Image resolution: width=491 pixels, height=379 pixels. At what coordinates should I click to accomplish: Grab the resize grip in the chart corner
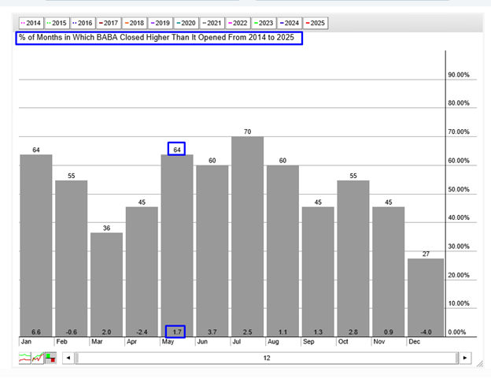coord(480,364)
